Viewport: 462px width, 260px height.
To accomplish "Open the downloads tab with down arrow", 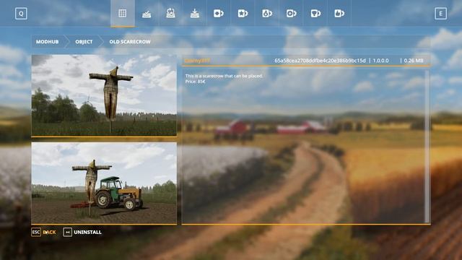I will pyautogui.click(x=195, y=13).
